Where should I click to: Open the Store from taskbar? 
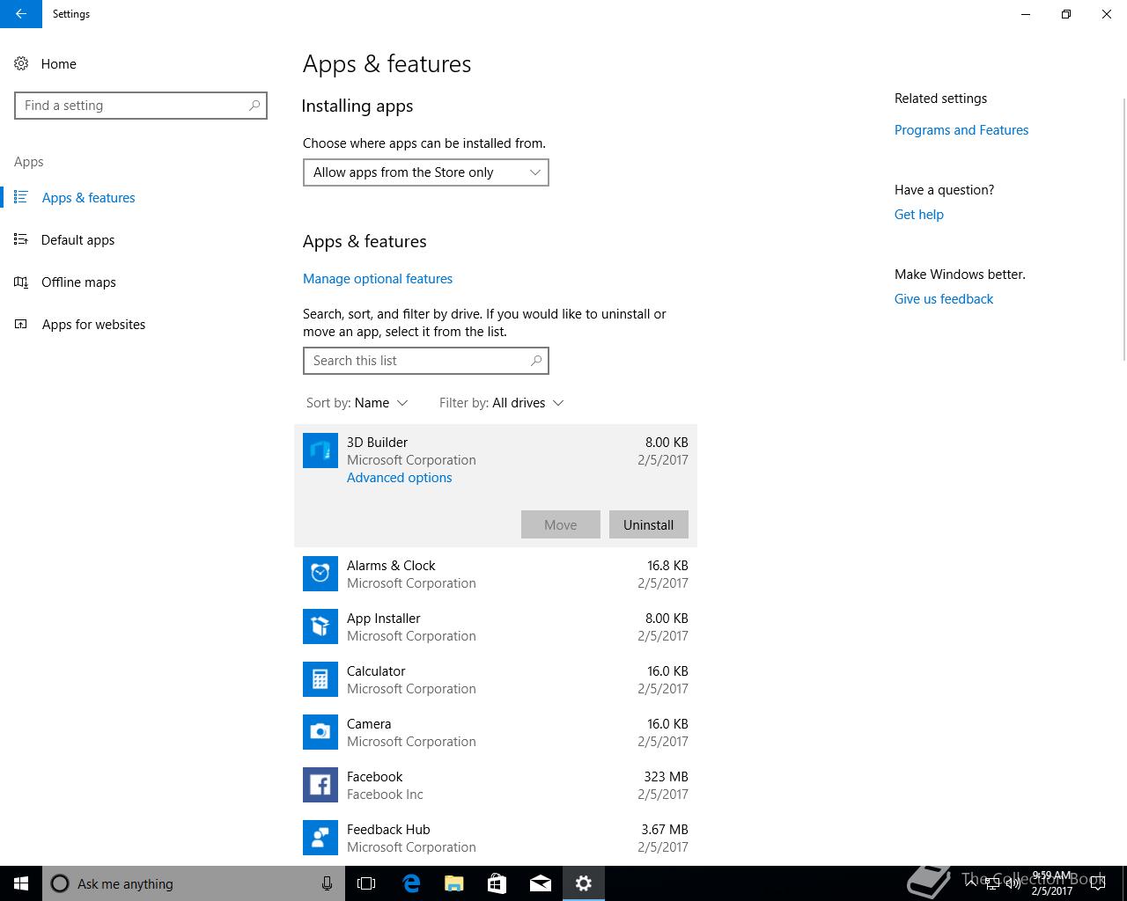click(497, 883)
